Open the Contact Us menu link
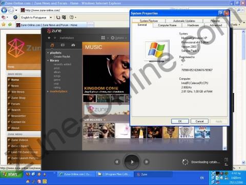Screen dimensions: 246x185 pos(18,122)
